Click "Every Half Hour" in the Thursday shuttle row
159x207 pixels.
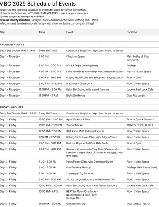[48, 50]
